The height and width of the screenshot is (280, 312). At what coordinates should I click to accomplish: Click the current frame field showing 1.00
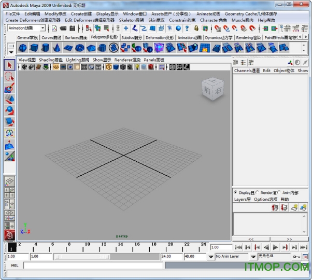coord(221,247)
